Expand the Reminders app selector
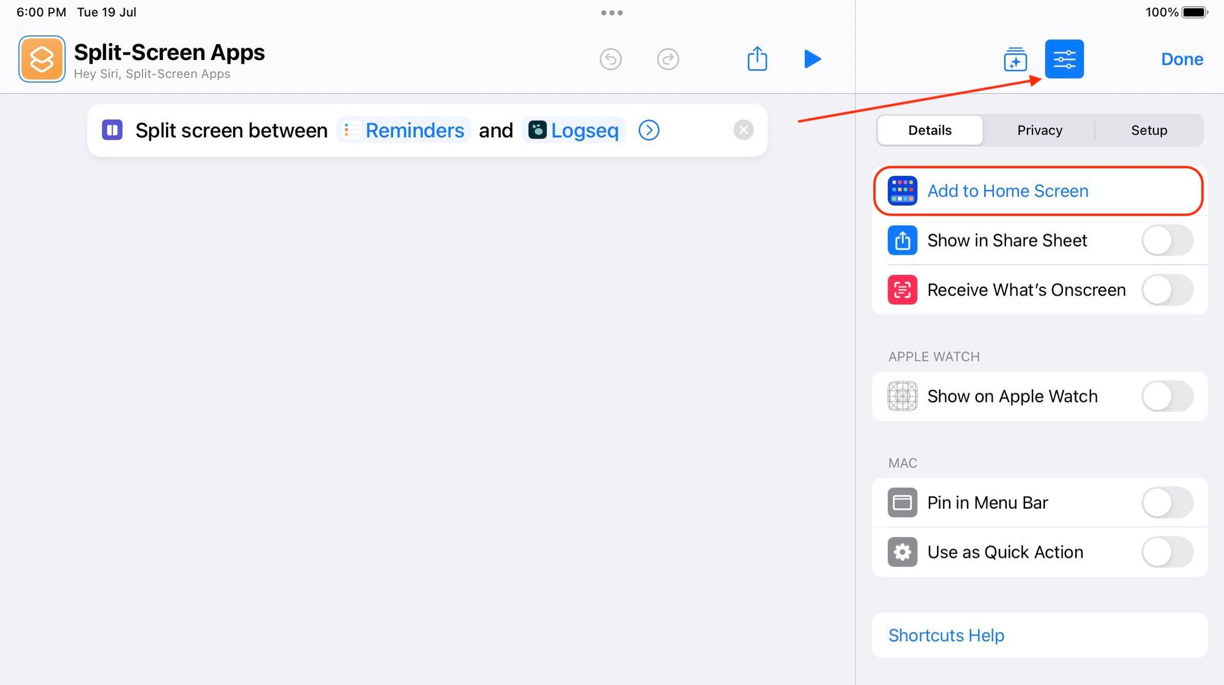This screenshot has width=1224, height=685. point(403,130)
